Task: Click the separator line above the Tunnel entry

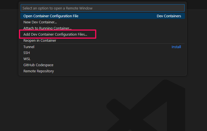Action: tap(102, 44)
